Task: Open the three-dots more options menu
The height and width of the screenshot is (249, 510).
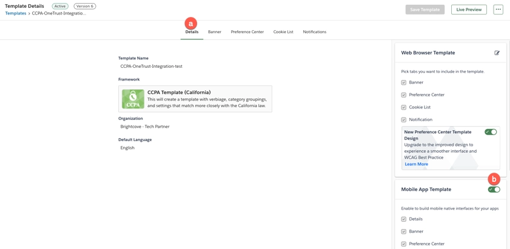Action: [498, 10]
